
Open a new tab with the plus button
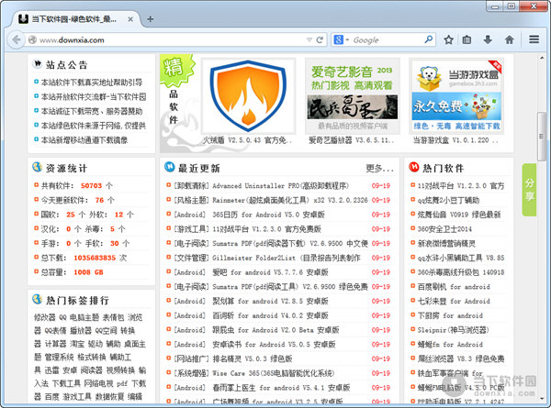tap(150, 19)
